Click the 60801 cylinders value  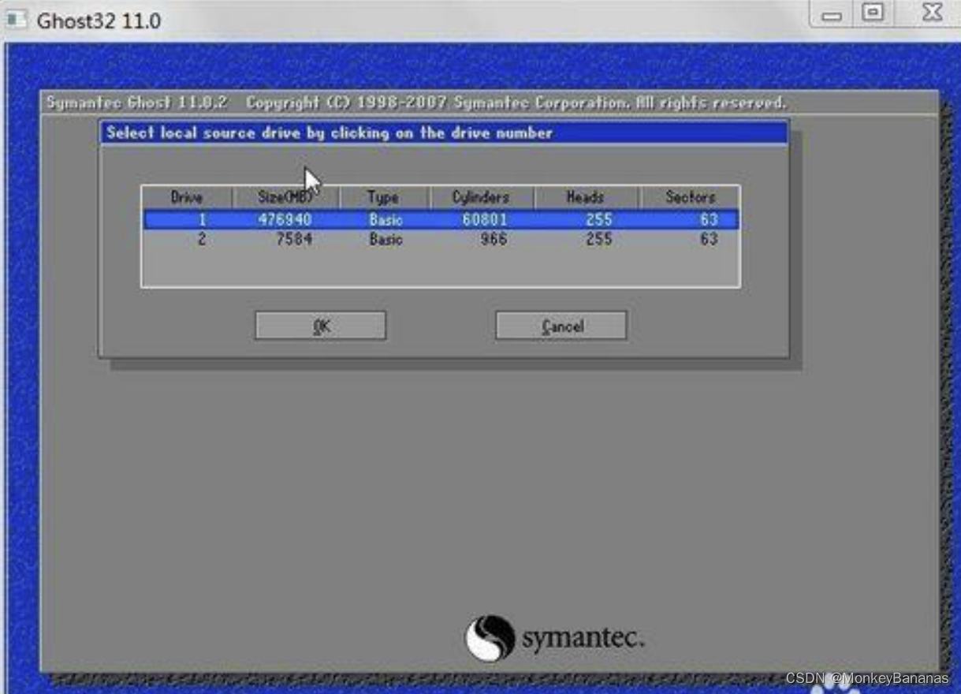pos(485,219)
